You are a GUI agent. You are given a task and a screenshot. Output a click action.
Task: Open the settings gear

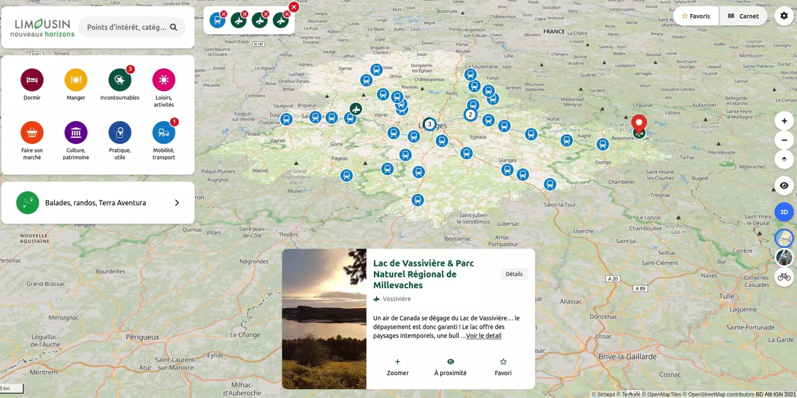[785, 16]
